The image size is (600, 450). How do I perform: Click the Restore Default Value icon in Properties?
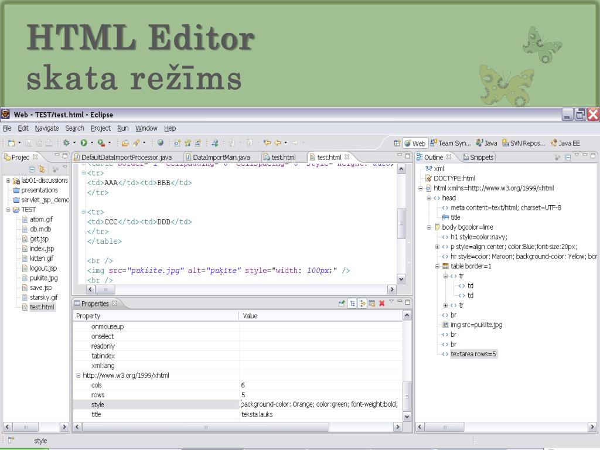pos(372,304)
